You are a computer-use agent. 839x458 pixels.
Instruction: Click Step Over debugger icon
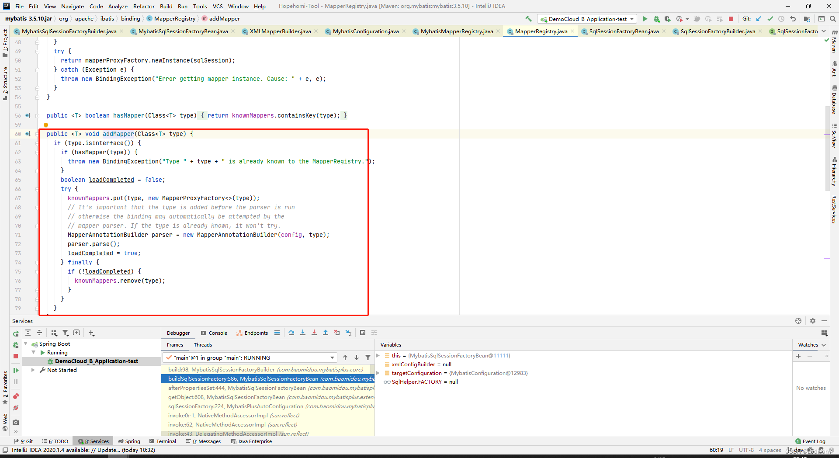click(x=291, y=333)
